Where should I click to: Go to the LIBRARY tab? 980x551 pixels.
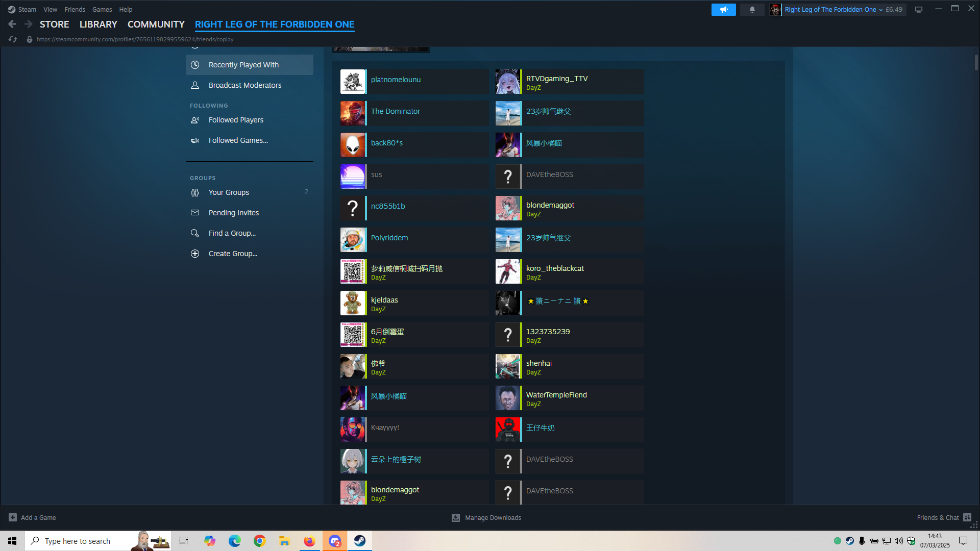pos(99,24)
